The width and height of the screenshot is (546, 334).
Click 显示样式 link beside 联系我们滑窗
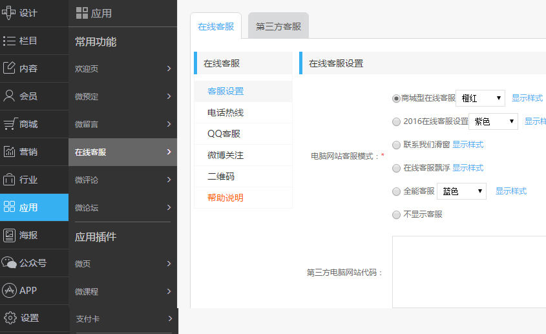pos(468,145)
